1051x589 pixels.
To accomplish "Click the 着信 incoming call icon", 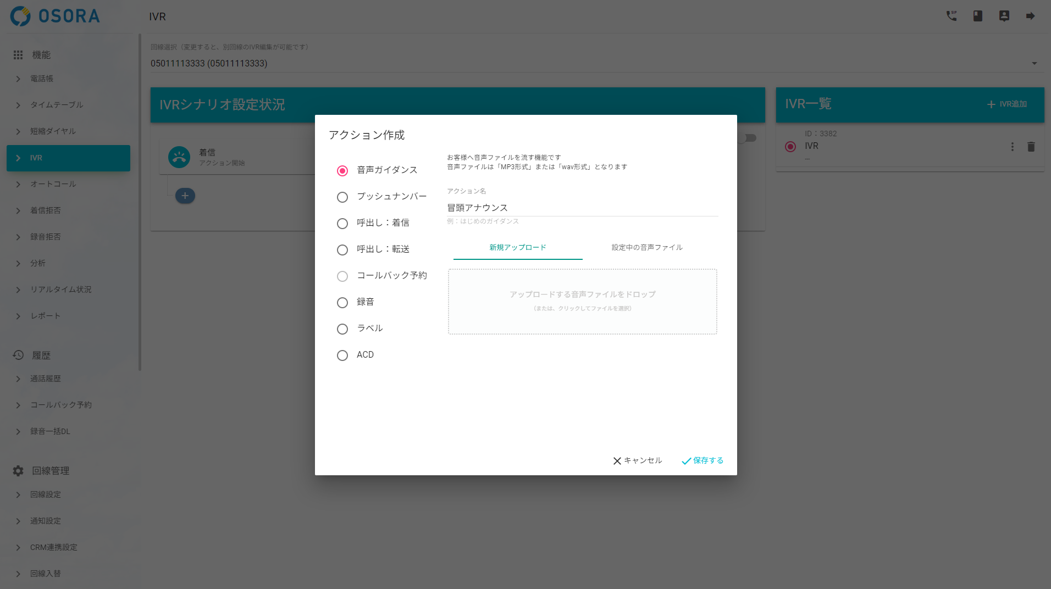I will coord(179,157).
